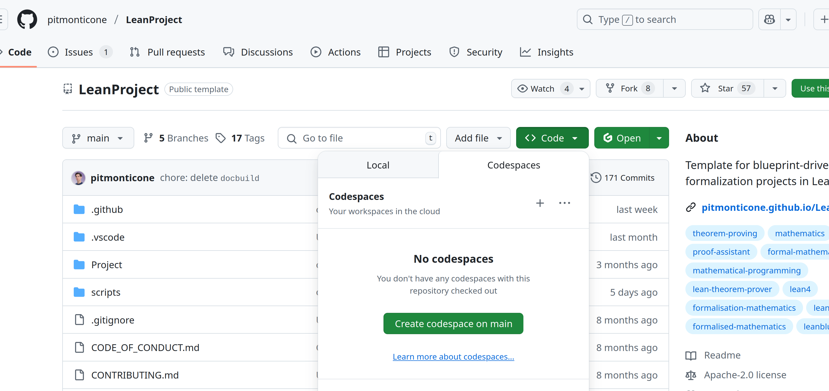
Task: Click pitmonticone's avatar thumbnail
Action: coord(78,178)
